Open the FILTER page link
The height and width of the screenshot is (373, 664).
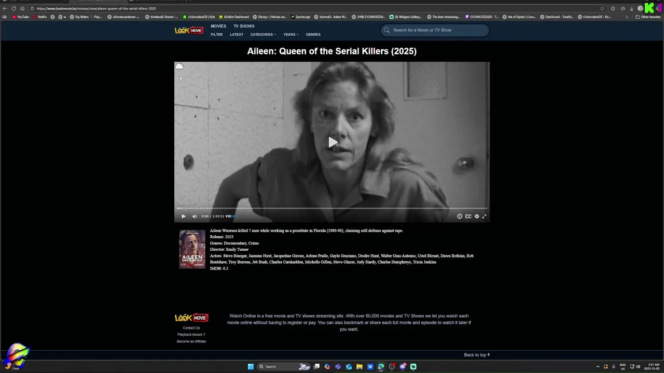click(217, 35)
